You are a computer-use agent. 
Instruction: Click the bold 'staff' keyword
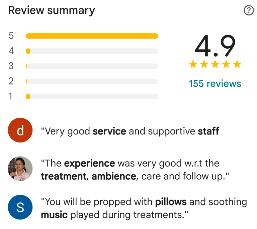(208, 131)
